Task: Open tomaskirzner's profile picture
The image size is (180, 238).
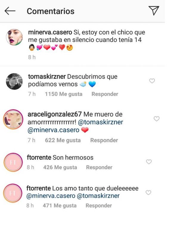Action: click(14, 82)
